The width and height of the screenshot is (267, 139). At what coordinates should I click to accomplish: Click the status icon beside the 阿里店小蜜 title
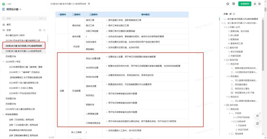tap(20, 9)
